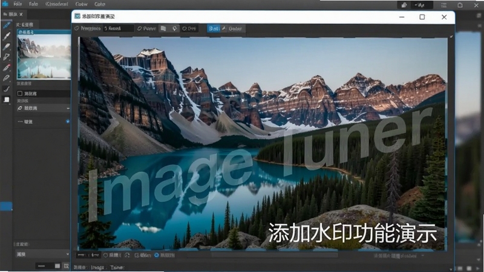Click the grid icon at the side panel's bottom
The width and height of the screenshot is (484, 272).
[x=66, y=266]
